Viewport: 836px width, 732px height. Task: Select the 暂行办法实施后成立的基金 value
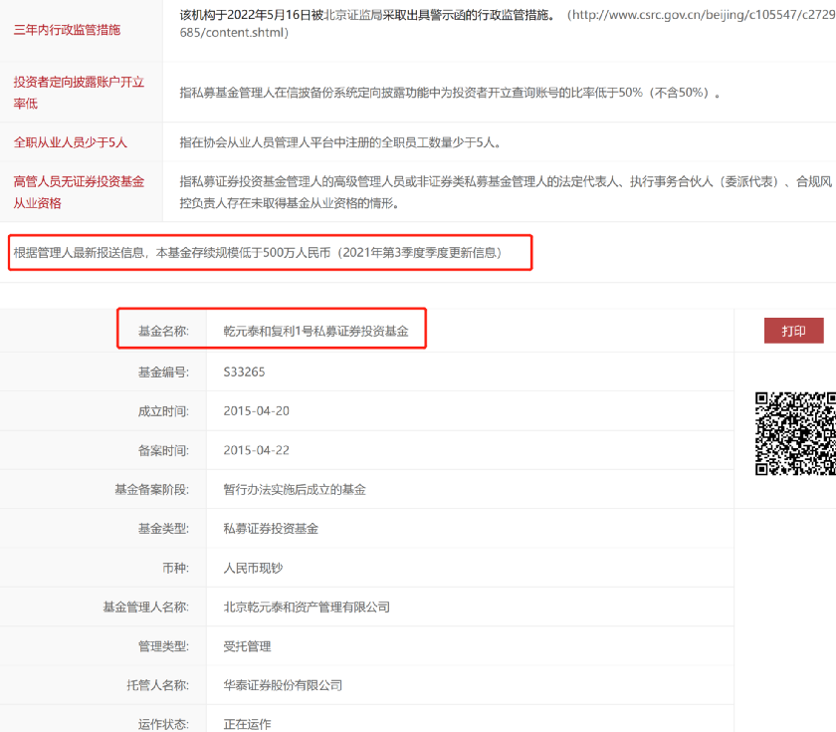(295, 489)
